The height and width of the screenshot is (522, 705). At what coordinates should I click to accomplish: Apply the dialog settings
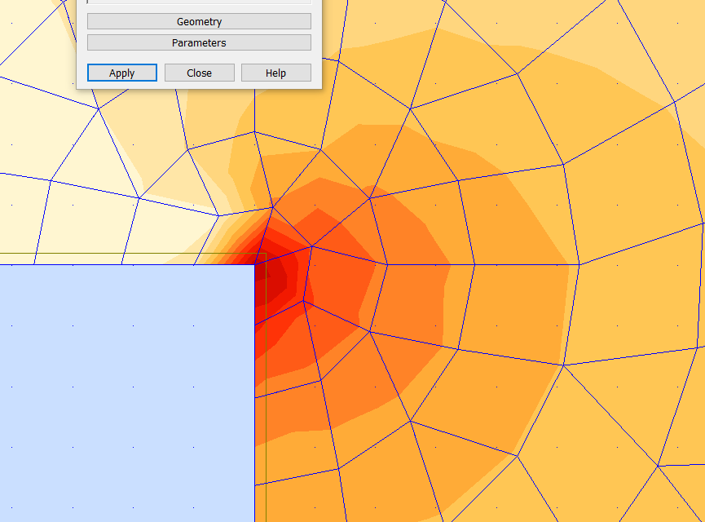[x=122, y=73]
